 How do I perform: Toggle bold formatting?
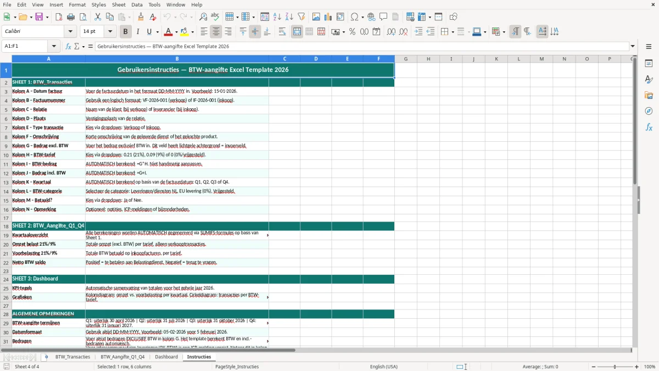pyautogui.click(x=125, y=32)
